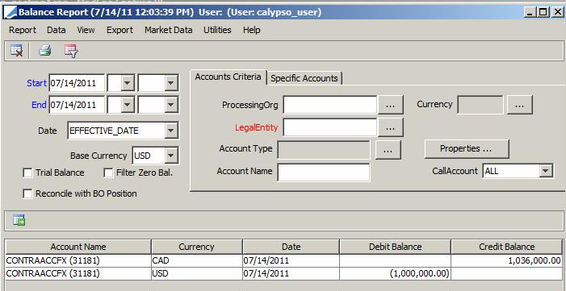Click the Account Name text field
The height and width of the screenshot is (291, 566).
click(x=324, y=172)
